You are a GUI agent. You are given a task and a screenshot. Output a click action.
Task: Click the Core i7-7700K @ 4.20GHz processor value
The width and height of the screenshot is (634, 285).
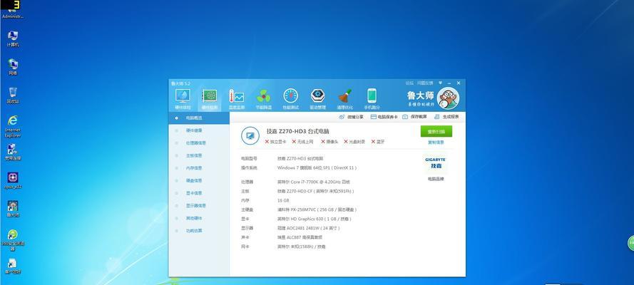[x=314, y=182]
